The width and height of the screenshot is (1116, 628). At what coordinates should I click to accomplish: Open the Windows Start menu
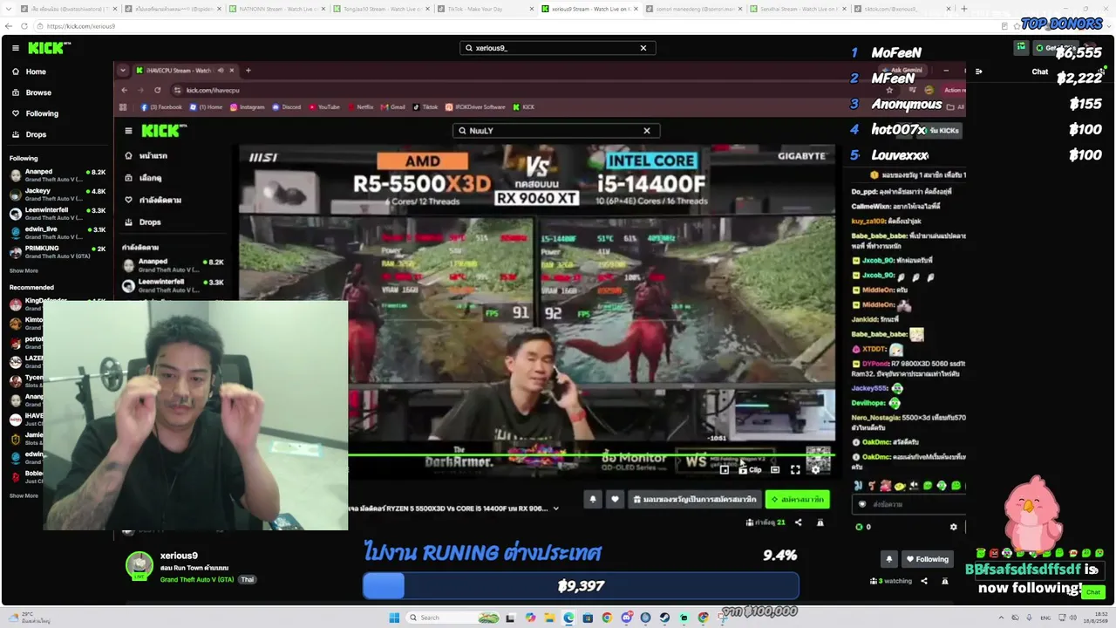394,618
